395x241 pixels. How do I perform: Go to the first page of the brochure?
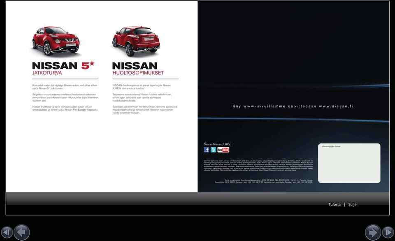point(7,232)
